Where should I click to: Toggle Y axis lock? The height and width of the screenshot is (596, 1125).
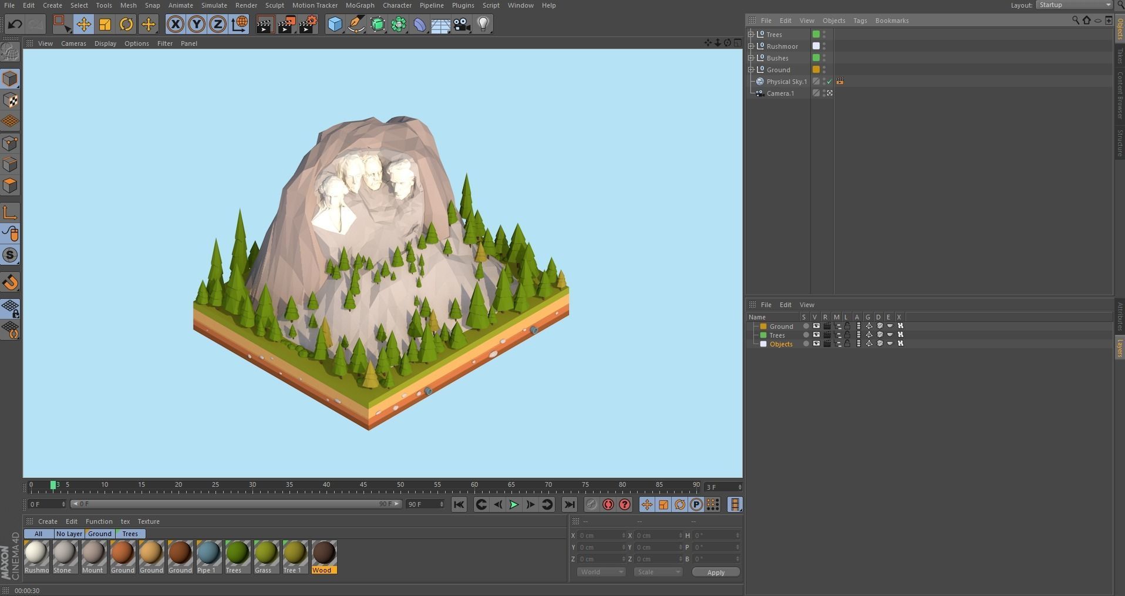[197, 24]
